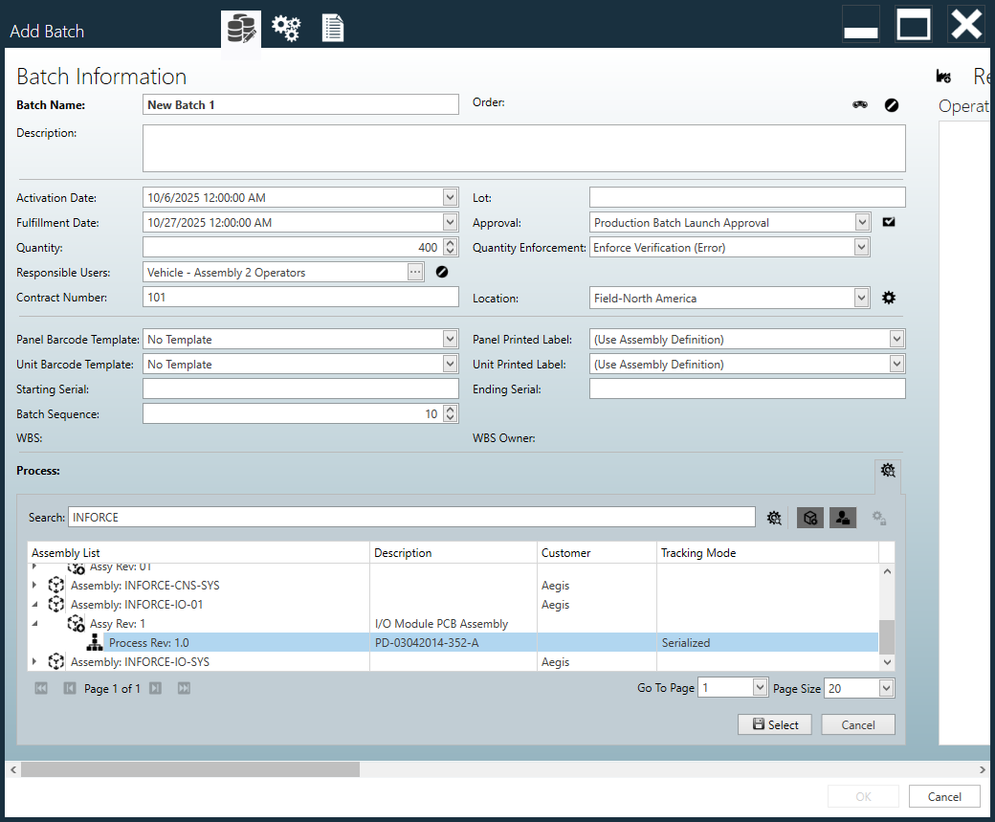This screenshot has width=995, height=822.
Task: Cancel the Add Batch dialog
Action: coord(944,795)
